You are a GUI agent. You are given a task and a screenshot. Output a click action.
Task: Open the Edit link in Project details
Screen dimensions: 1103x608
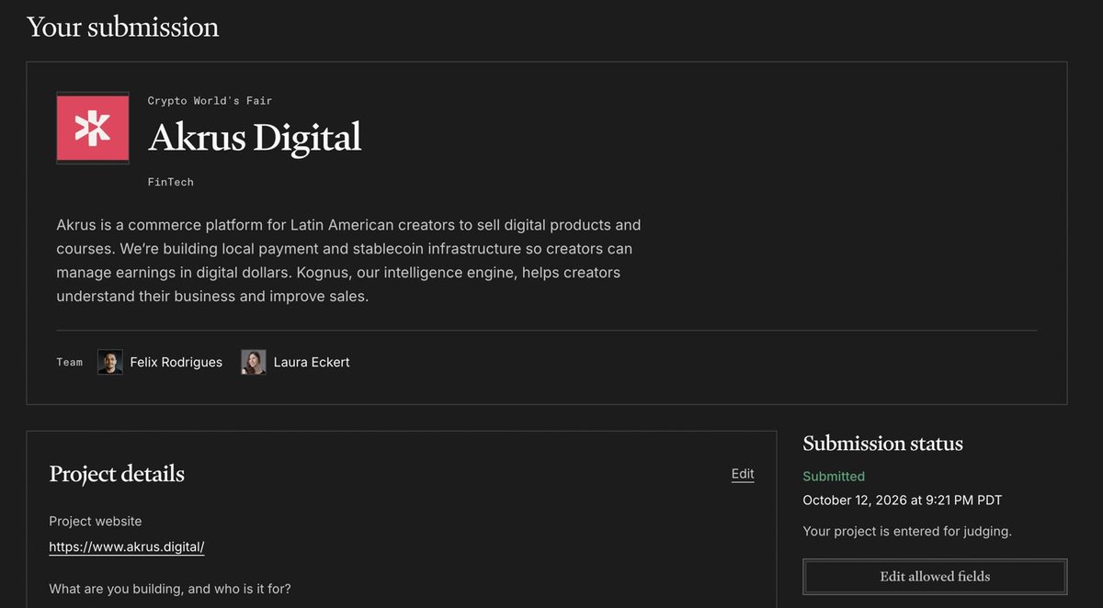pyautogui.click(x=743, y=474)
